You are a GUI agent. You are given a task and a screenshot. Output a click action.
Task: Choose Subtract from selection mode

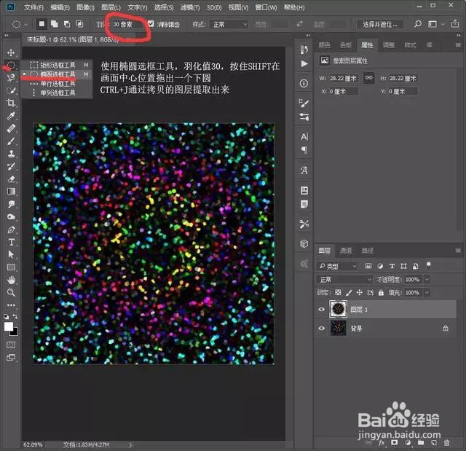tap(67, 24)
